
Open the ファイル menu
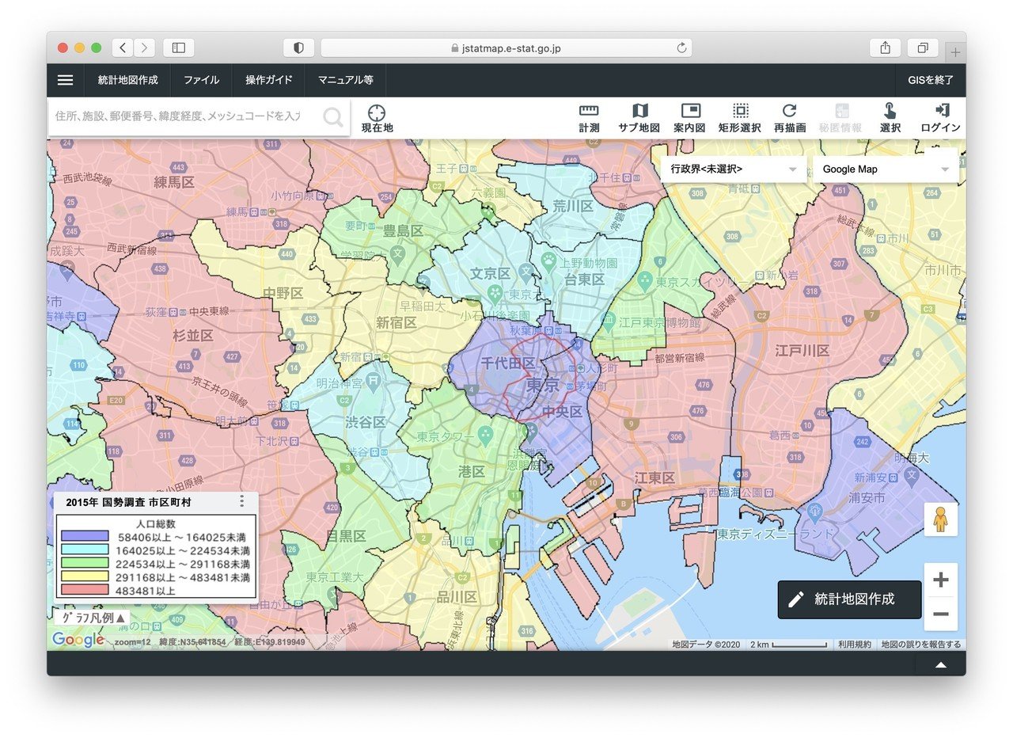point(202,80)
